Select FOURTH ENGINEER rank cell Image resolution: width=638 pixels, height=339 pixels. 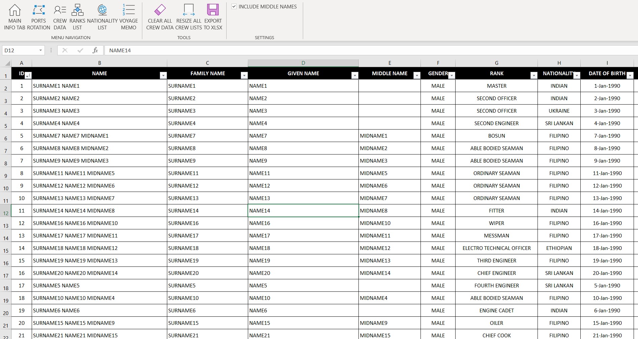[x=496, y=285]
